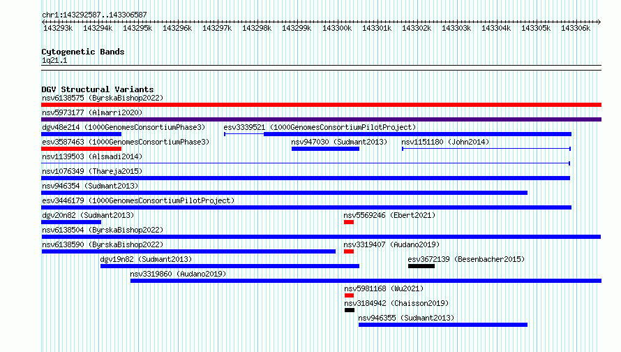The height and width of the screenshot is (352, 621).
Task: Click the 143293k ruler position
Action: (58, 28)
